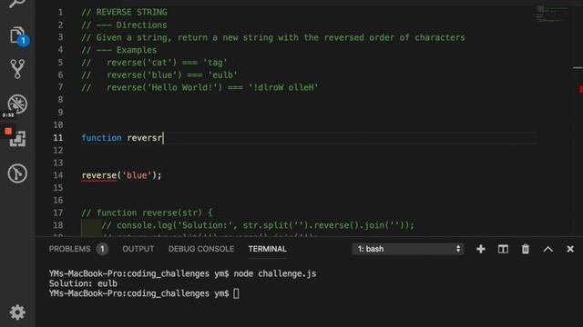Open Source Control branch icon
The height and width of the screenshot is (327, 583).
(x=17, y=69)
